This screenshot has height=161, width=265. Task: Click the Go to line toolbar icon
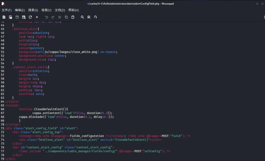click(x=95, y=17)
